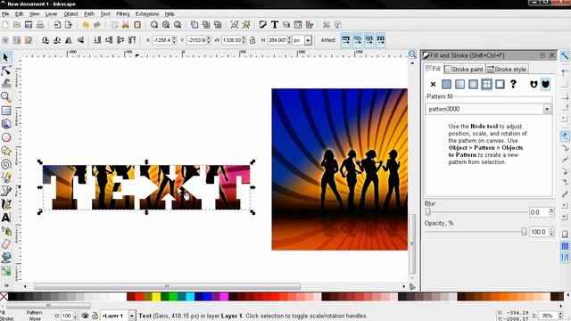Screen dimensions: 571x321
Task: Click Flip horizontally button
Action: [x=69, y=40]
